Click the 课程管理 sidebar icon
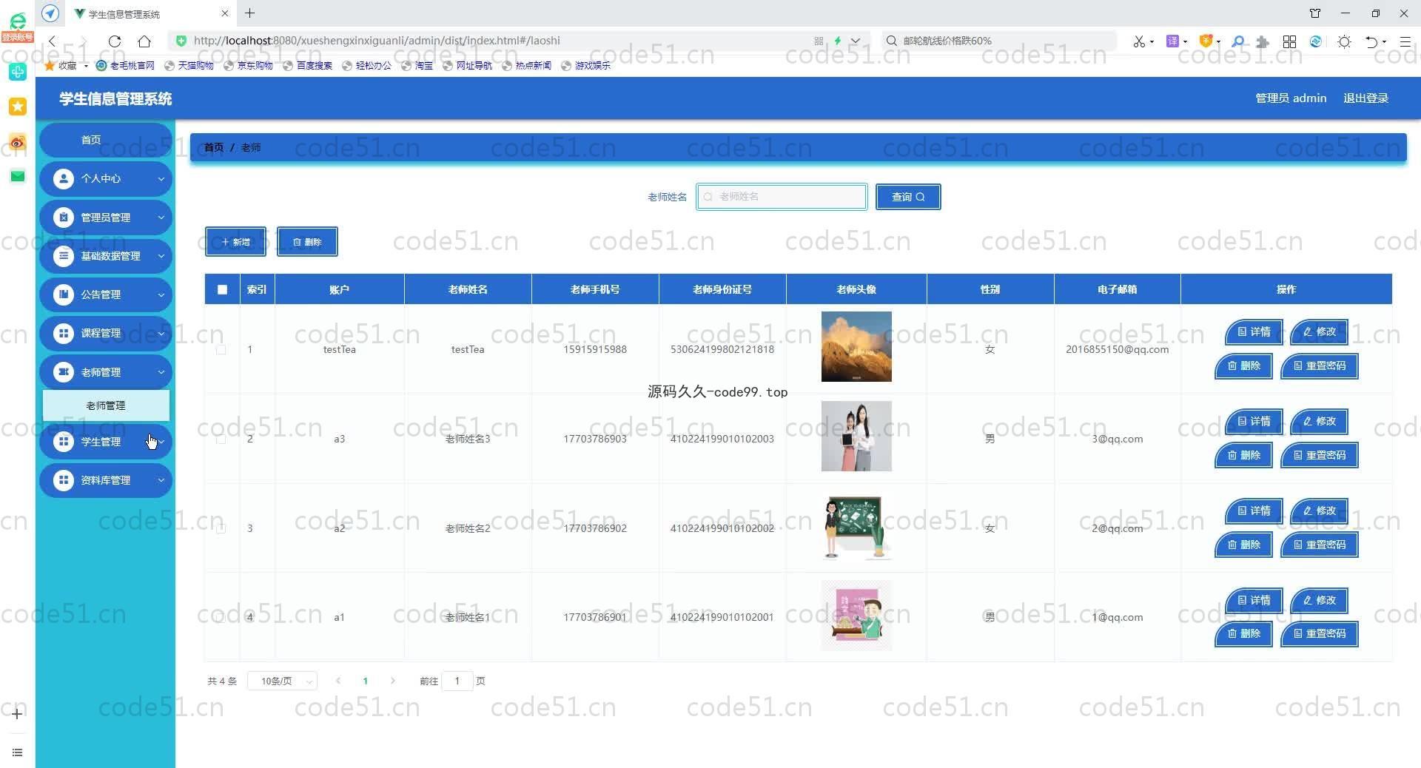Screen dimensions: 1421x768 [64, 333]
